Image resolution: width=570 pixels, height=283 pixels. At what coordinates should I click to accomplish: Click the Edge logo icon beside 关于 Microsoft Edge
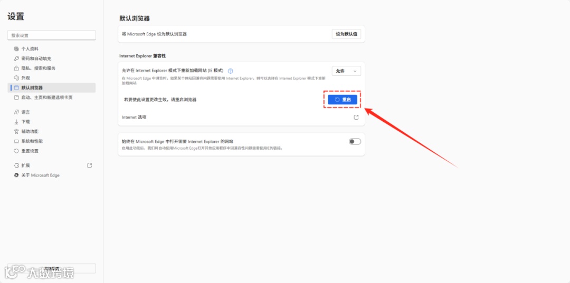pyautogui.click(x=16, y=175)
